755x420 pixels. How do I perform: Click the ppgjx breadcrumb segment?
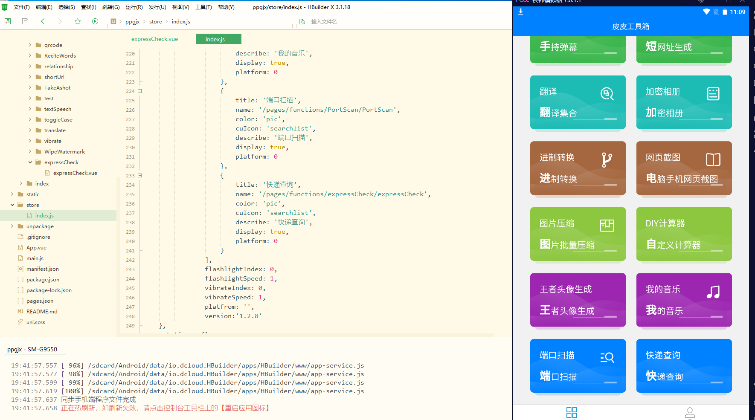[x=132, y=21]
